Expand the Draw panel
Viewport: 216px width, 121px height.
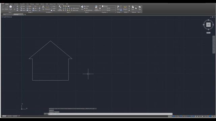[10, 12]
